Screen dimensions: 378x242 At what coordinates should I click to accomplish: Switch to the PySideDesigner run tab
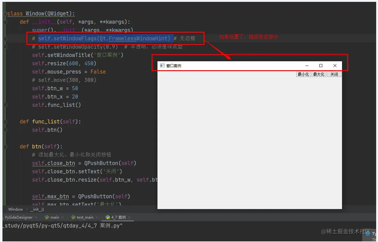click(18, 217)
